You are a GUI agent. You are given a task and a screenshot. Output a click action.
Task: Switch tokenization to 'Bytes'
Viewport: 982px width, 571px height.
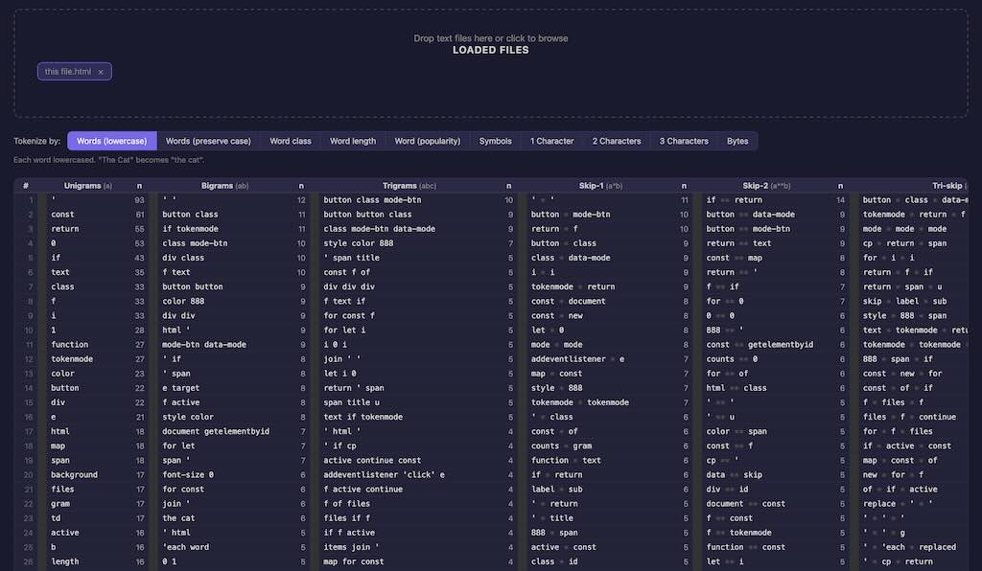tap(737, 141)
